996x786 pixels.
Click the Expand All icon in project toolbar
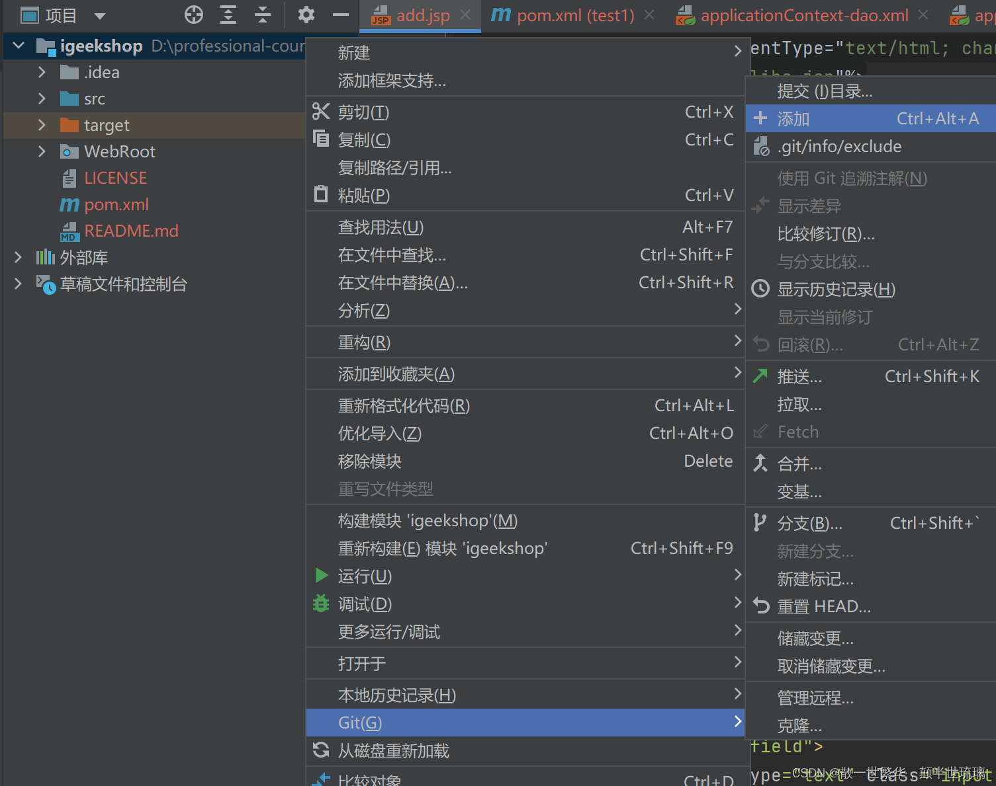[228, 15]
